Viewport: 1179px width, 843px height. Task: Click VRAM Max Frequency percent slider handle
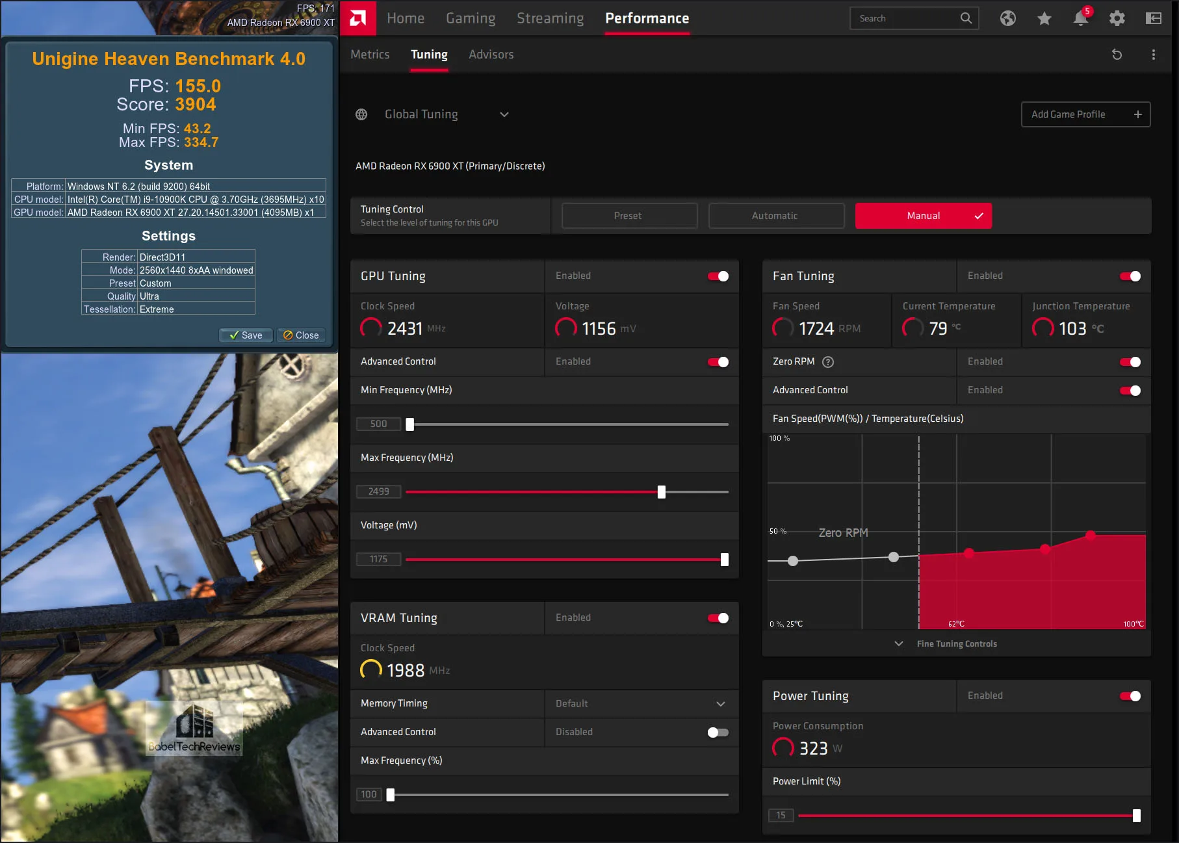pyautogui.click(x=390, y=795)
